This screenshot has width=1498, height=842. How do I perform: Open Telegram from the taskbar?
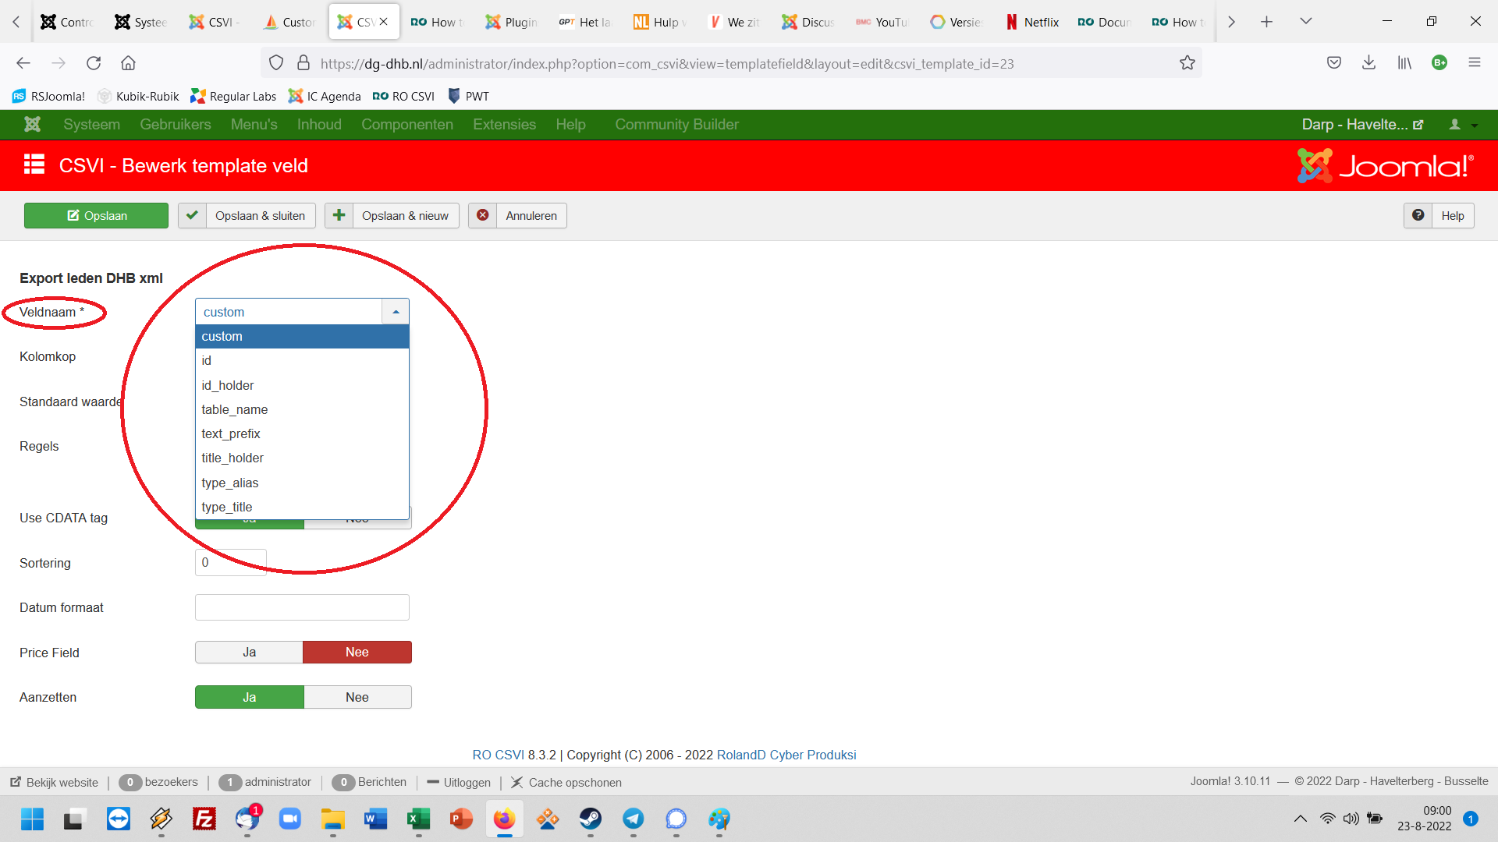pos(633,819)
